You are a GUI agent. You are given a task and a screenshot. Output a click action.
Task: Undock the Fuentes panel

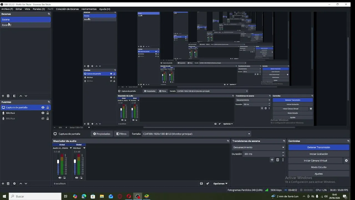click(x=49, y=102)
